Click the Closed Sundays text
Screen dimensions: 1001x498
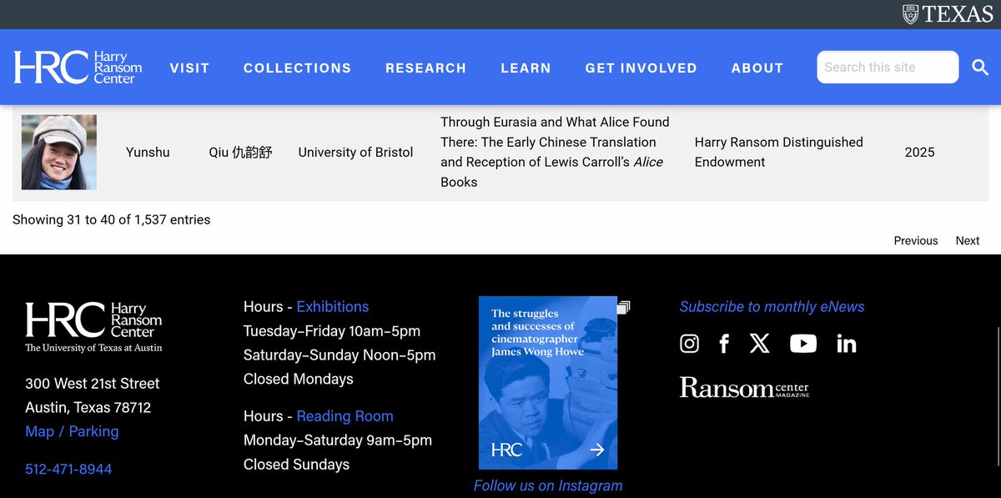pyautogui.click(x=296, y=465)
